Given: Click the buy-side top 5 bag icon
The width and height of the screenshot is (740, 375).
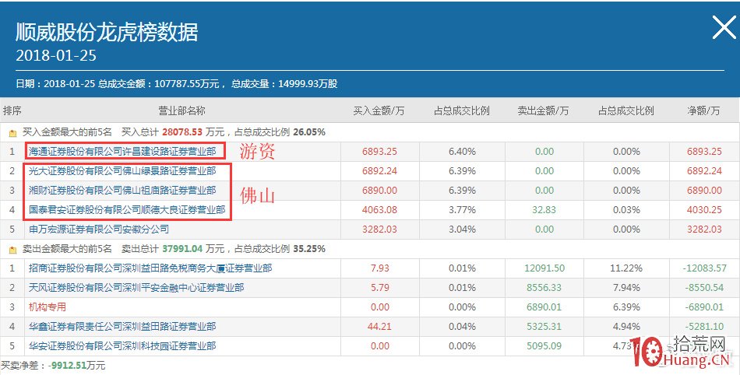Looking at the screenshot, I should coord(12,133).
